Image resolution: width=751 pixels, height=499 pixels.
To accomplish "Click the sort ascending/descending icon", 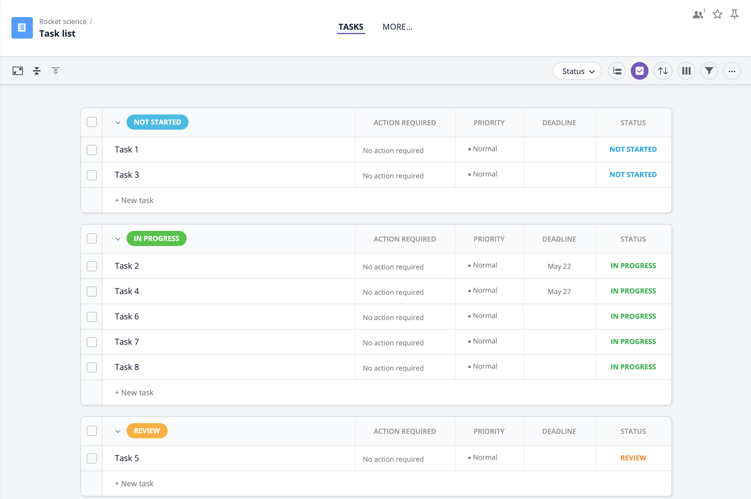I will [663, 71].
